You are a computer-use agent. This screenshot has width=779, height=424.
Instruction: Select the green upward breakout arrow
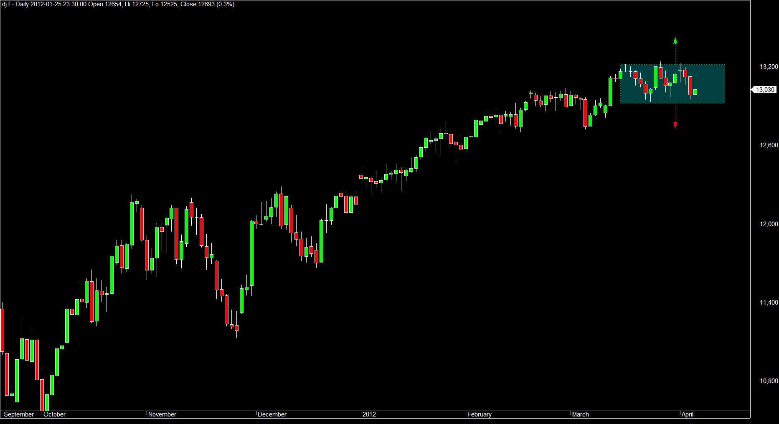click(675, 50)
